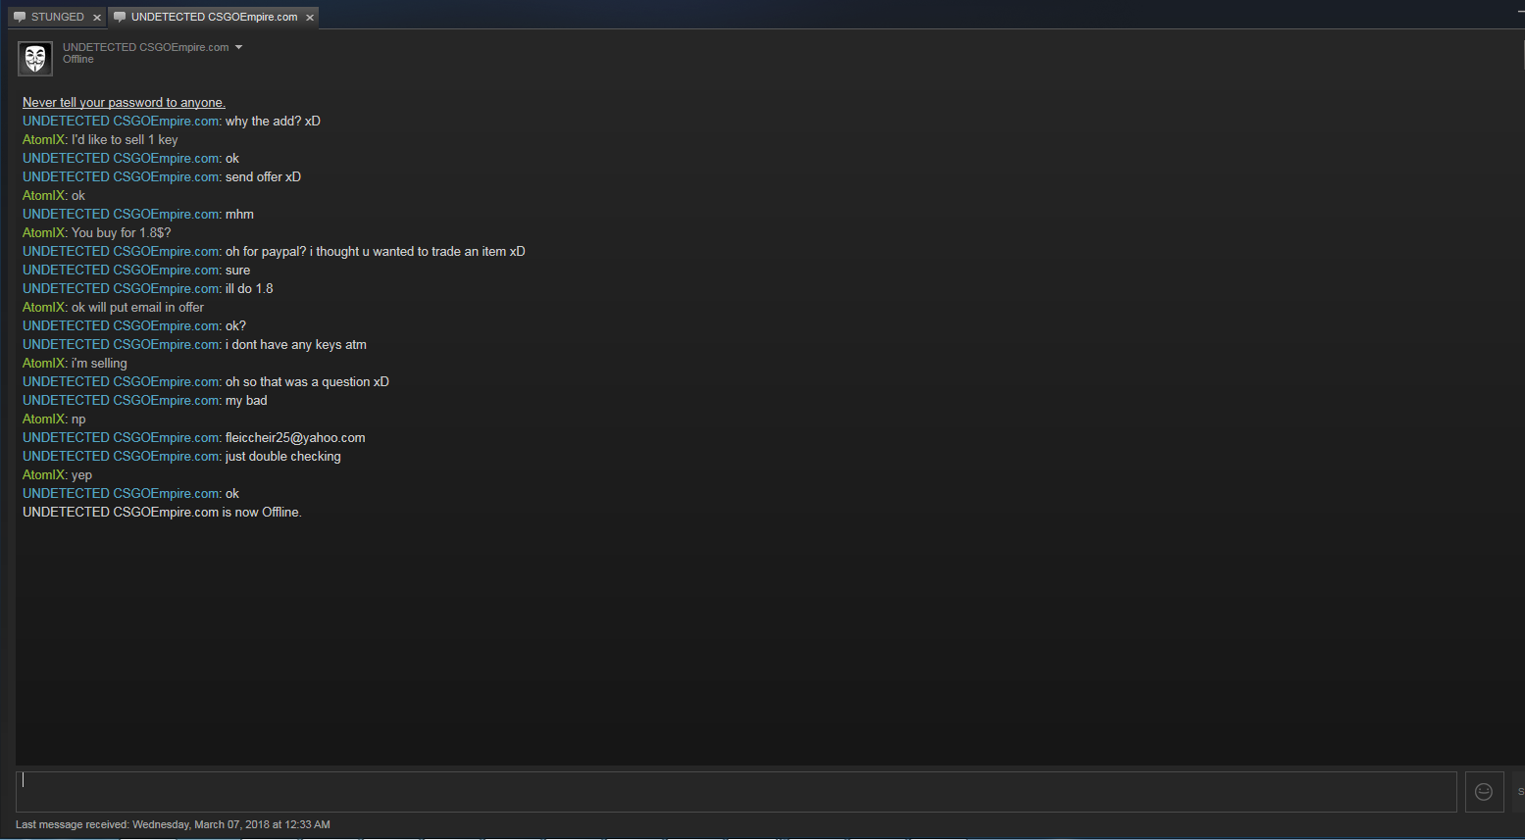Open 'Never tell your password to anyone' link
This screenshot has width=1525, height=840.
(x=124, y=102)
